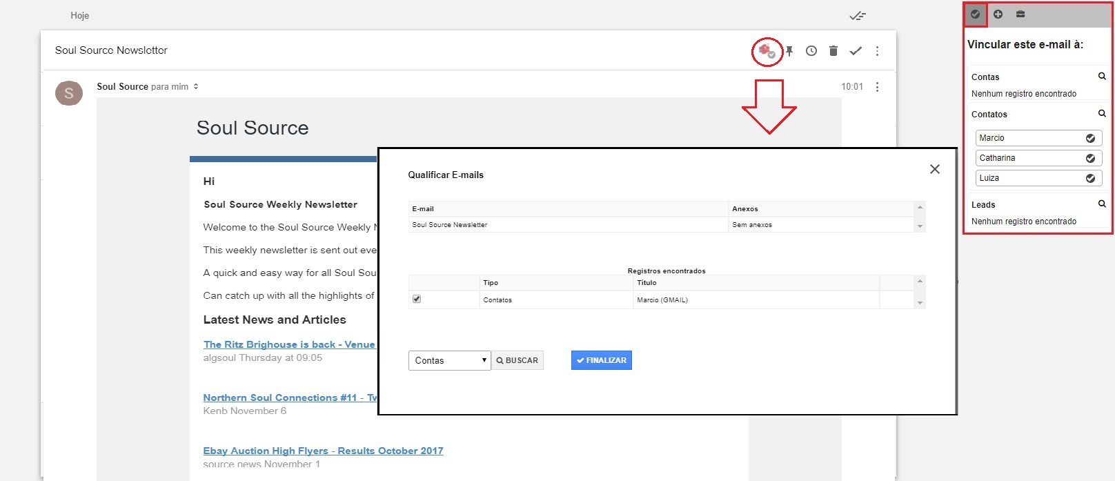The height and width of the screenshot is (481, 1115).
Task: Click the CRM qualify e-mail icon
Action: pyautogui.click(x=767, y=51)
